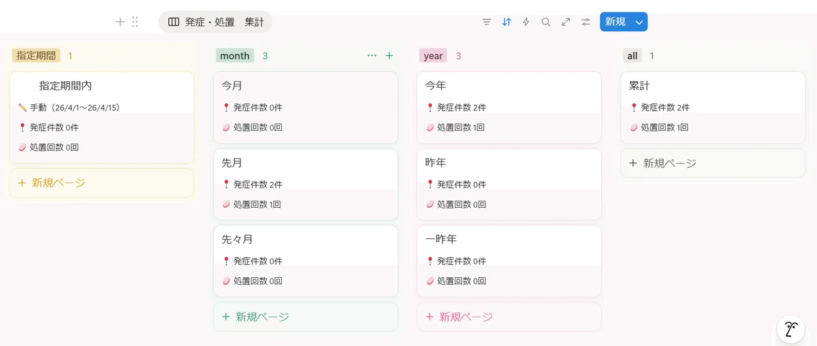The width and height of the screenshot is (817, 346).
Task: Open the 一昨年 card
Action: (509, 262)
